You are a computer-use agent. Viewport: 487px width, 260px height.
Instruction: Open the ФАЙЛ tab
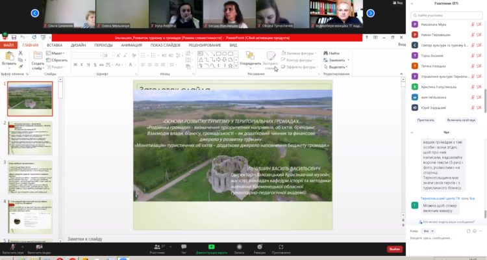pyautogui.click(x=8, y=45)
